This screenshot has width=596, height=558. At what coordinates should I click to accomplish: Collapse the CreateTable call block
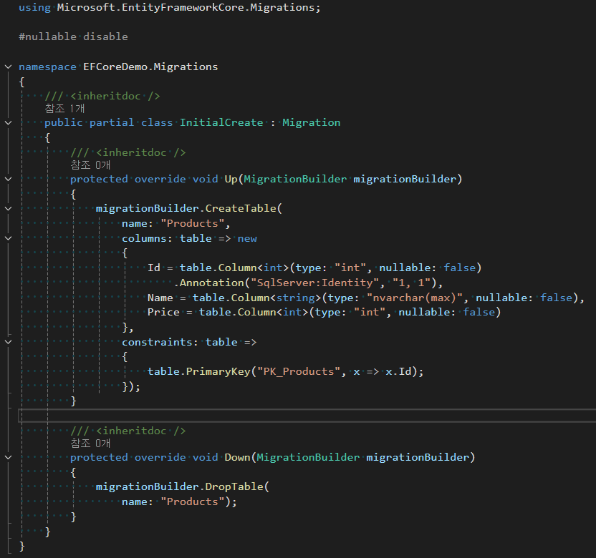point(8,208)
